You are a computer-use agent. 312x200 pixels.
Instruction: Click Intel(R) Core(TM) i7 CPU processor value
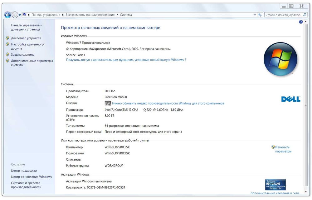[x=144, y=110]
